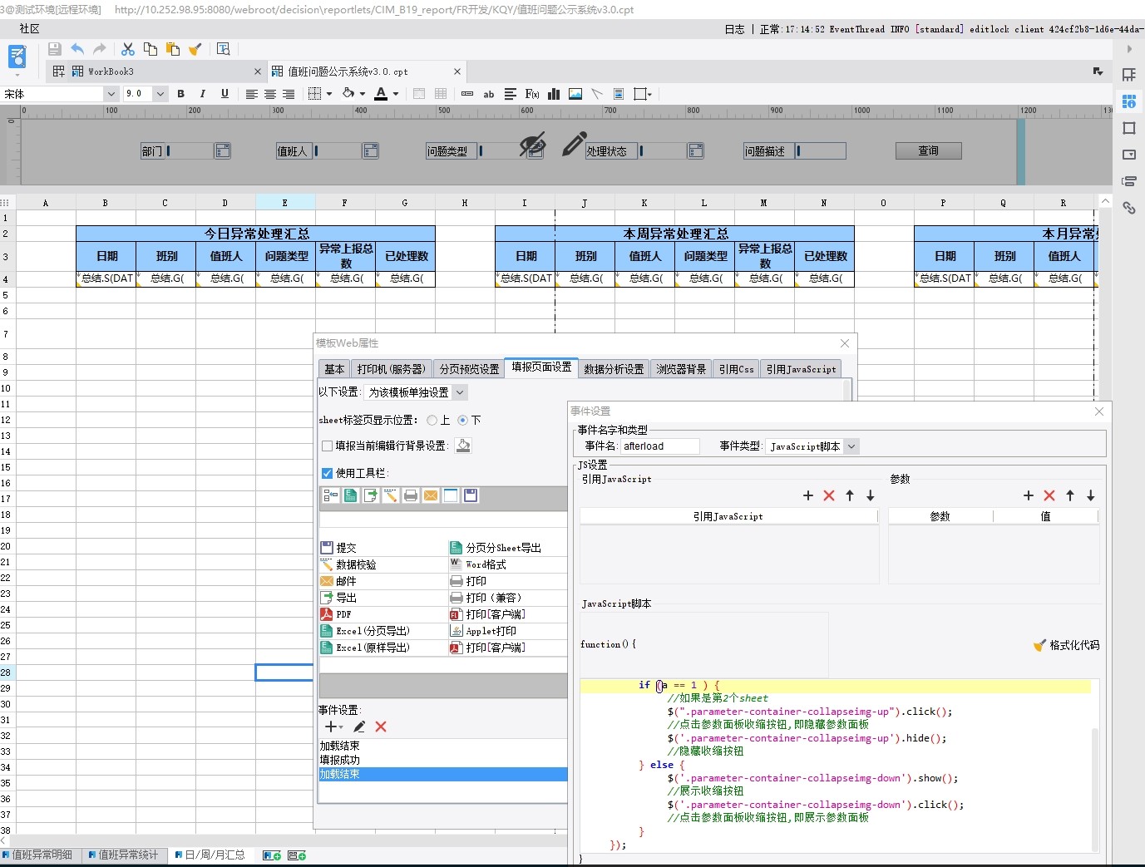1145x867 pixels.
Task: Click the format painter brush icon
Action: pyautogui.click(x=195, y=49)
